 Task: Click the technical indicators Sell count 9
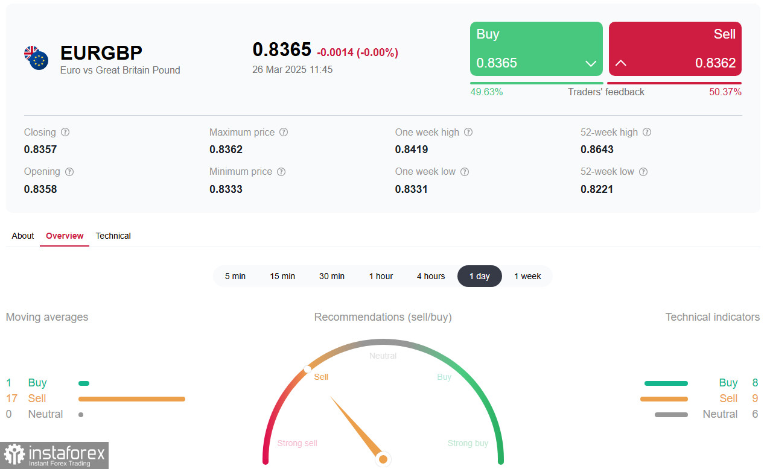pyautogui.click(x=755, y=398)
